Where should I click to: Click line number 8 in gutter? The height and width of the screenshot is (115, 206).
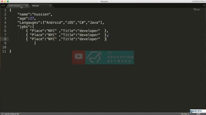click(5, 39)
